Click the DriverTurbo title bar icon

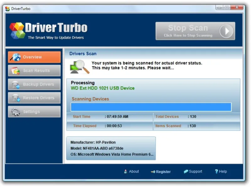7,9
